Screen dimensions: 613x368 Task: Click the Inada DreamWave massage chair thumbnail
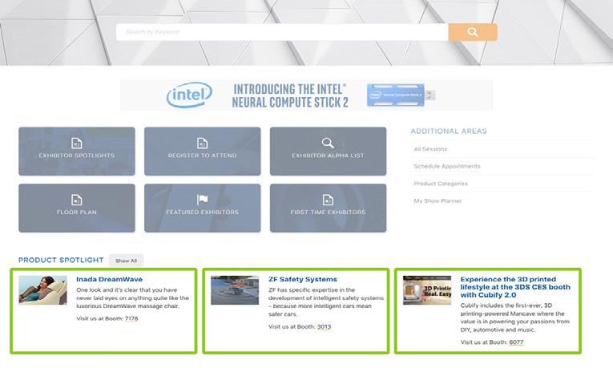(42, 289)
